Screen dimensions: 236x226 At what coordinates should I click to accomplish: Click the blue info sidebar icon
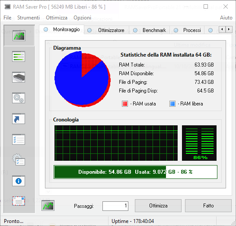(x=19, y=181)
